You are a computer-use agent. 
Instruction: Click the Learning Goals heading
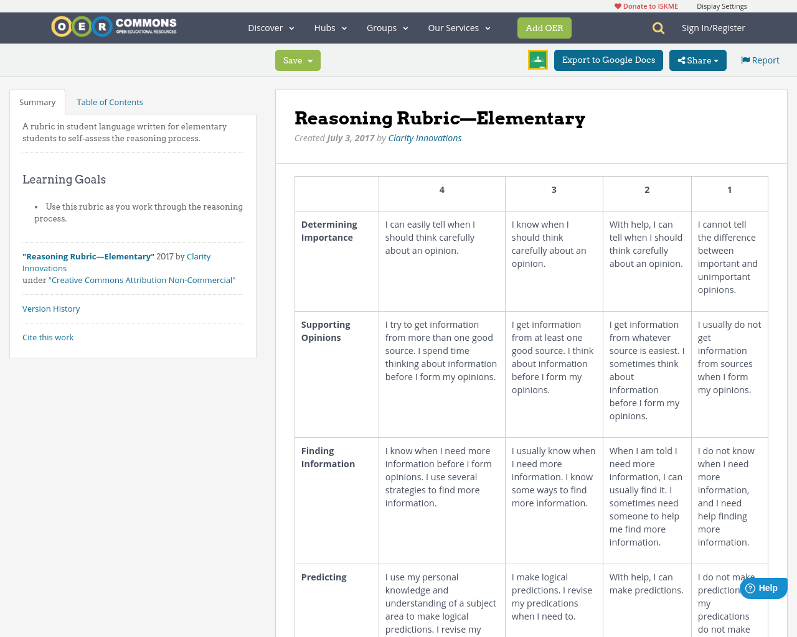pos(64,180)
